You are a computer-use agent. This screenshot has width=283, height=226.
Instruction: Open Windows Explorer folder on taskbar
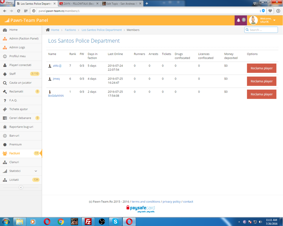tap(20, 222)
